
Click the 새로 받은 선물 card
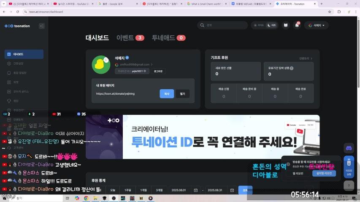pyautogui.click(x=235, y=71)
